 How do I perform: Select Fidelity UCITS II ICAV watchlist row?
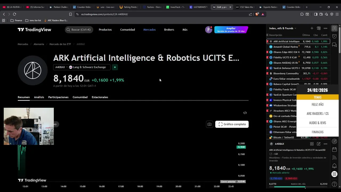click(298, 57)
